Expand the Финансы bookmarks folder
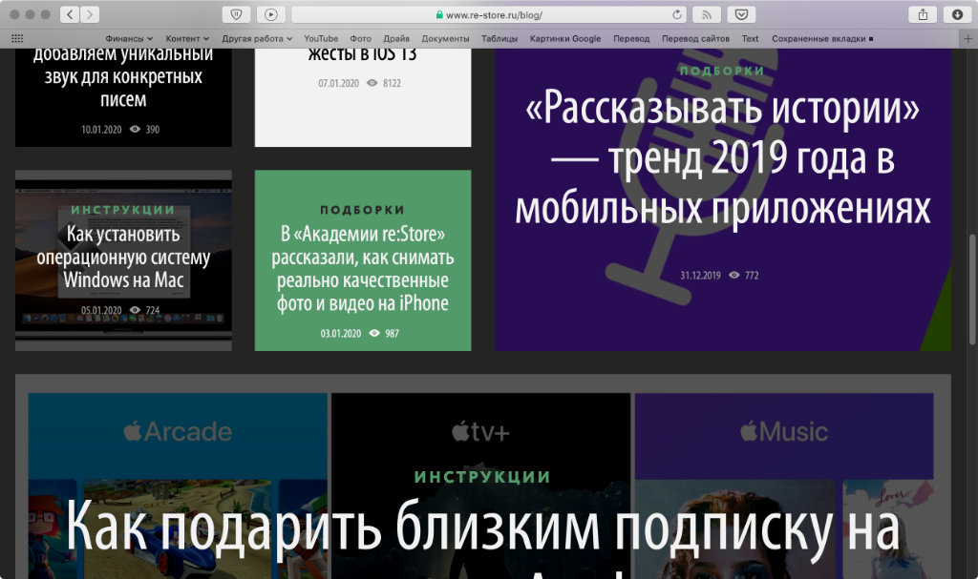Viewport: 978px width, 579px height. 129,39
